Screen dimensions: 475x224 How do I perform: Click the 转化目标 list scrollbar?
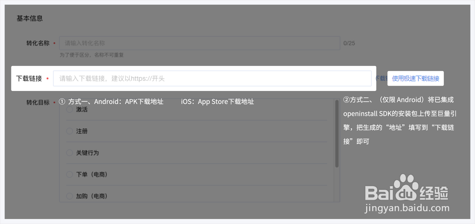click(337, 134)
